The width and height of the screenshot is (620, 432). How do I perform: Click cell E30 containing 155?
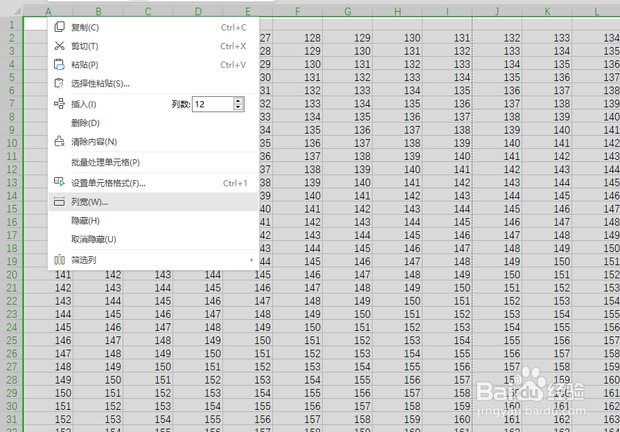coord(247,406)
